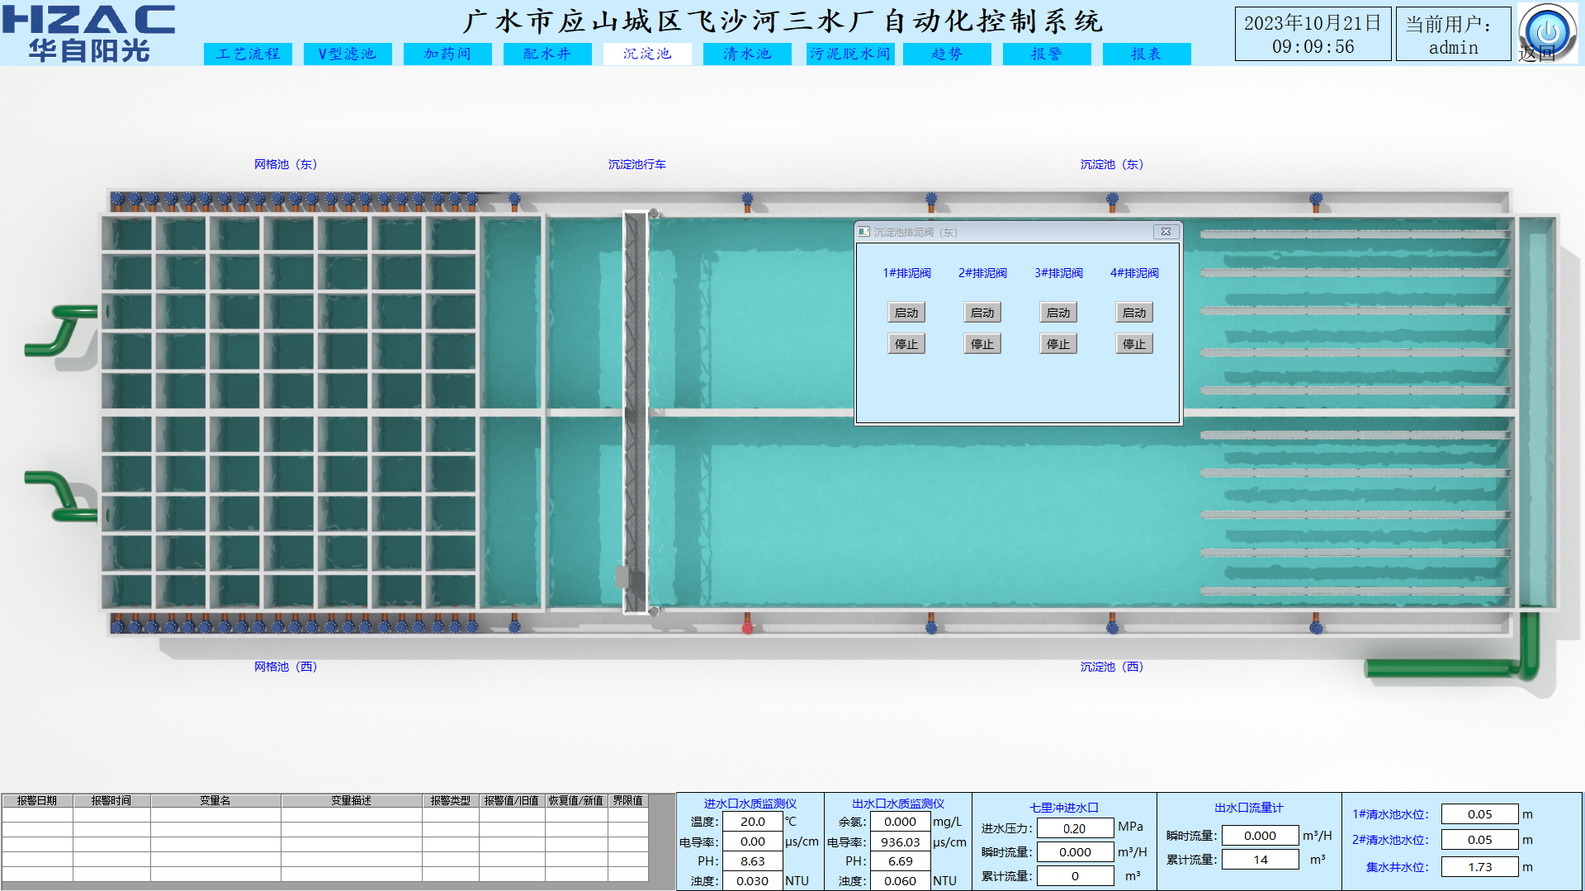Stop the 2#排泥阀 valve
Image resolution: width=1585 pixels, height=891 pixels.
click(x=982, y=344)
